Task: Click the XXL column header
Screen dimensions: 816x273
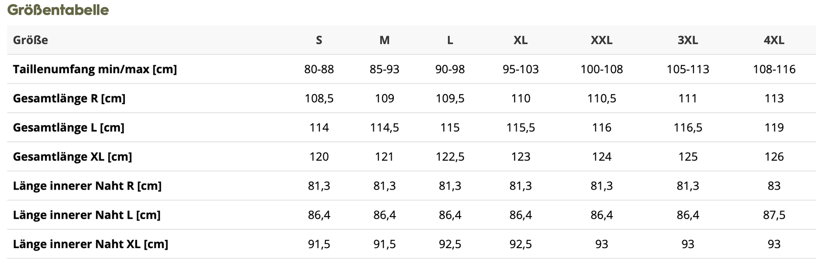Action: [601, 40]
